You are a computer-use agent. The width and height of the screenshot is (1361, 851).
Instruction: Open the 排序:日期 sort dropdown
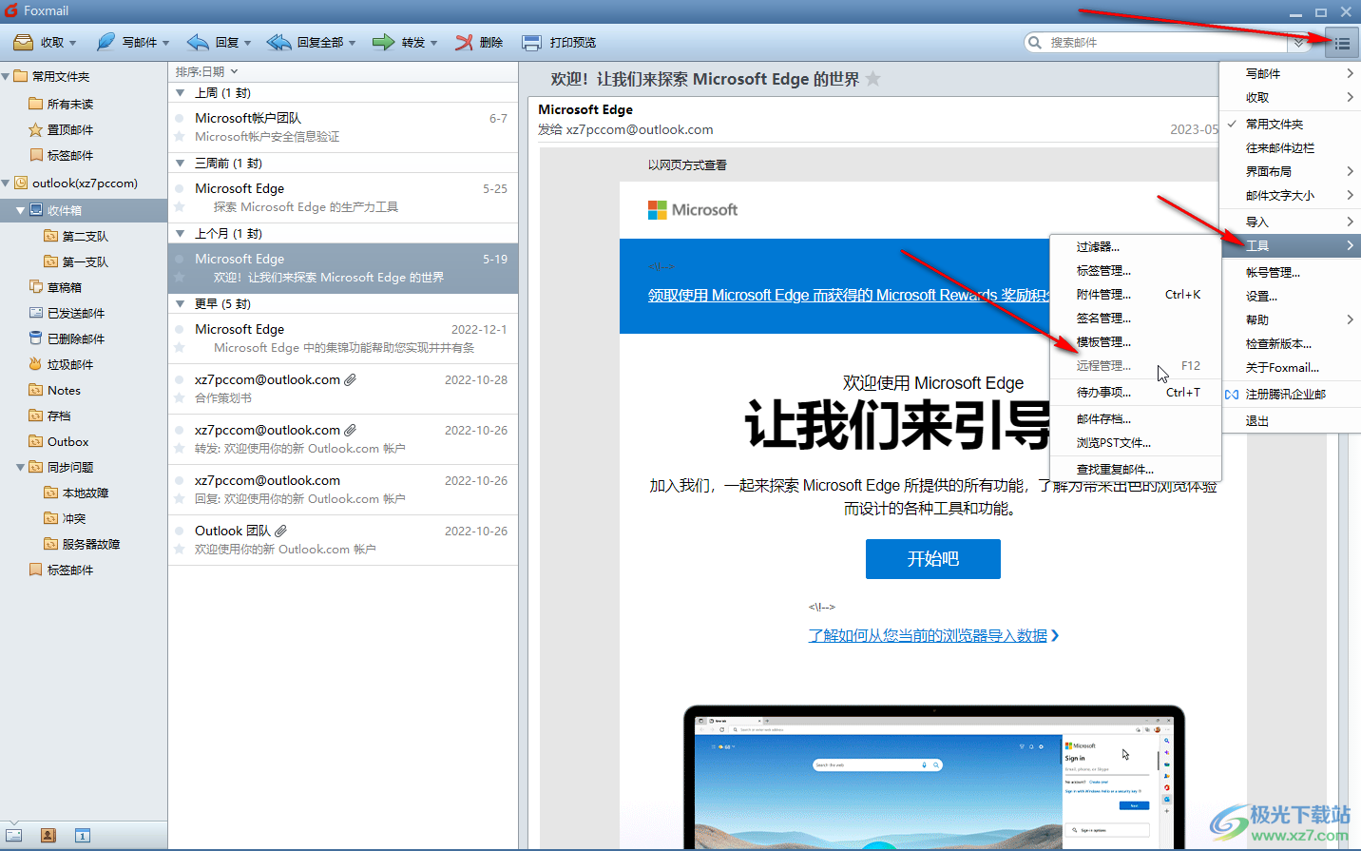click(x=206, y=71)
